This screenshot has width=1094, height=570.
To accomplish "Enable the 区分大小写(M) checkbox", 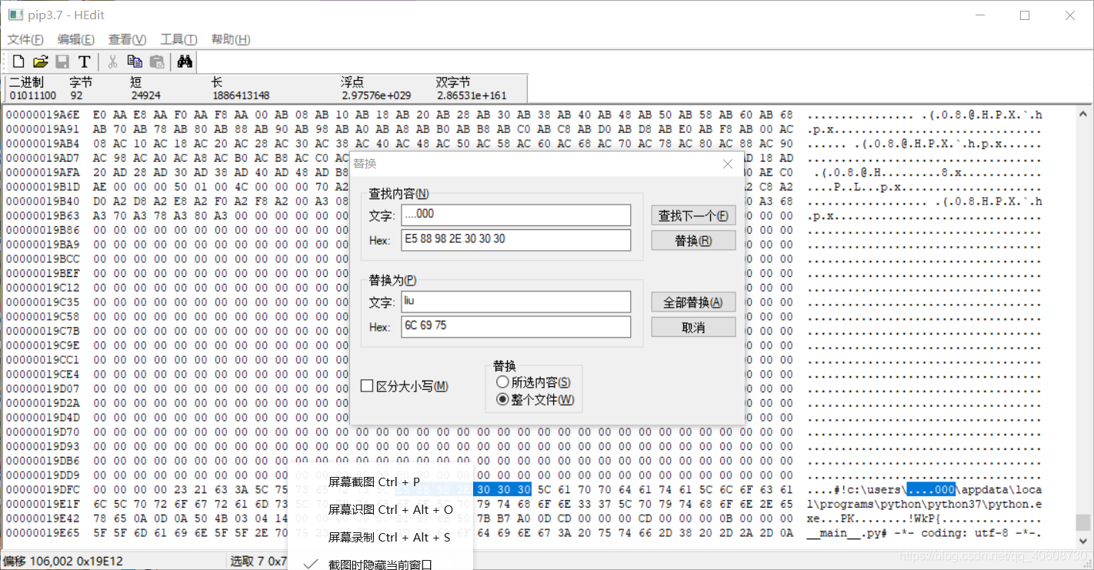I will (367, 386).
